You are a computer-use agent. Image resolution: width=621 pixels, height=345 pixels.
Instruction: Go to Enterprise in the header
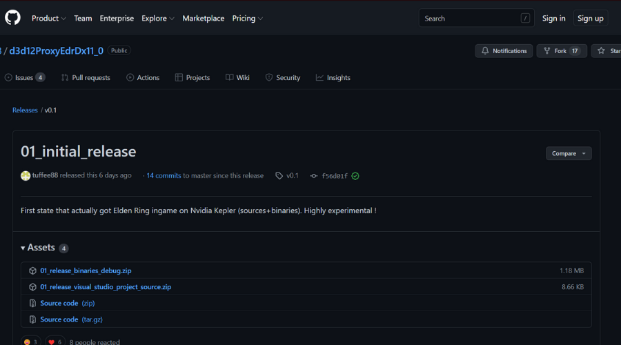tap(117, 18)
